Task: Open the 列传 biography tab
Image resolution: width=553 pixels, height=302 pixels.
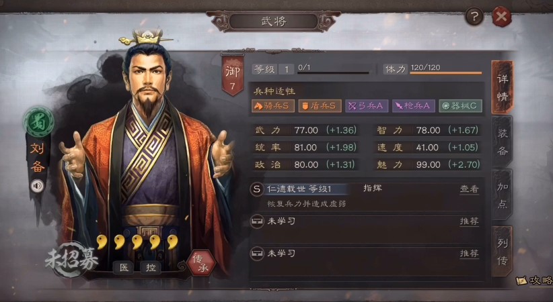Action: pos(503,251)
